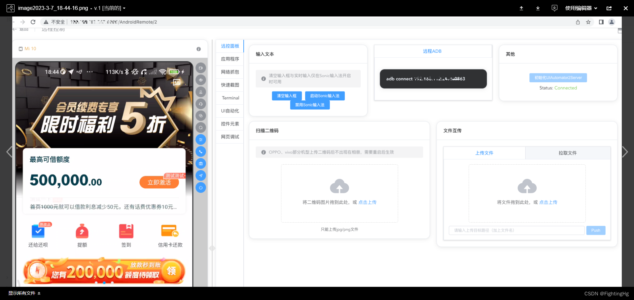Click the 初始化UIAutomator2Server button
Viewport: 634px width, 300px height.
click(558, 78)
